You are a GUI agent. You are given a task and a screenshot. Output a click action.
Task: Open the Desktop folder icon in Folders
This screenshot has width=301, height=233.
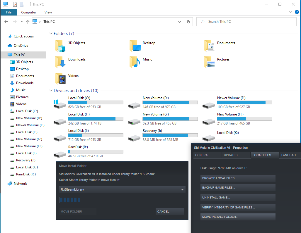click(x=135, y=46)
